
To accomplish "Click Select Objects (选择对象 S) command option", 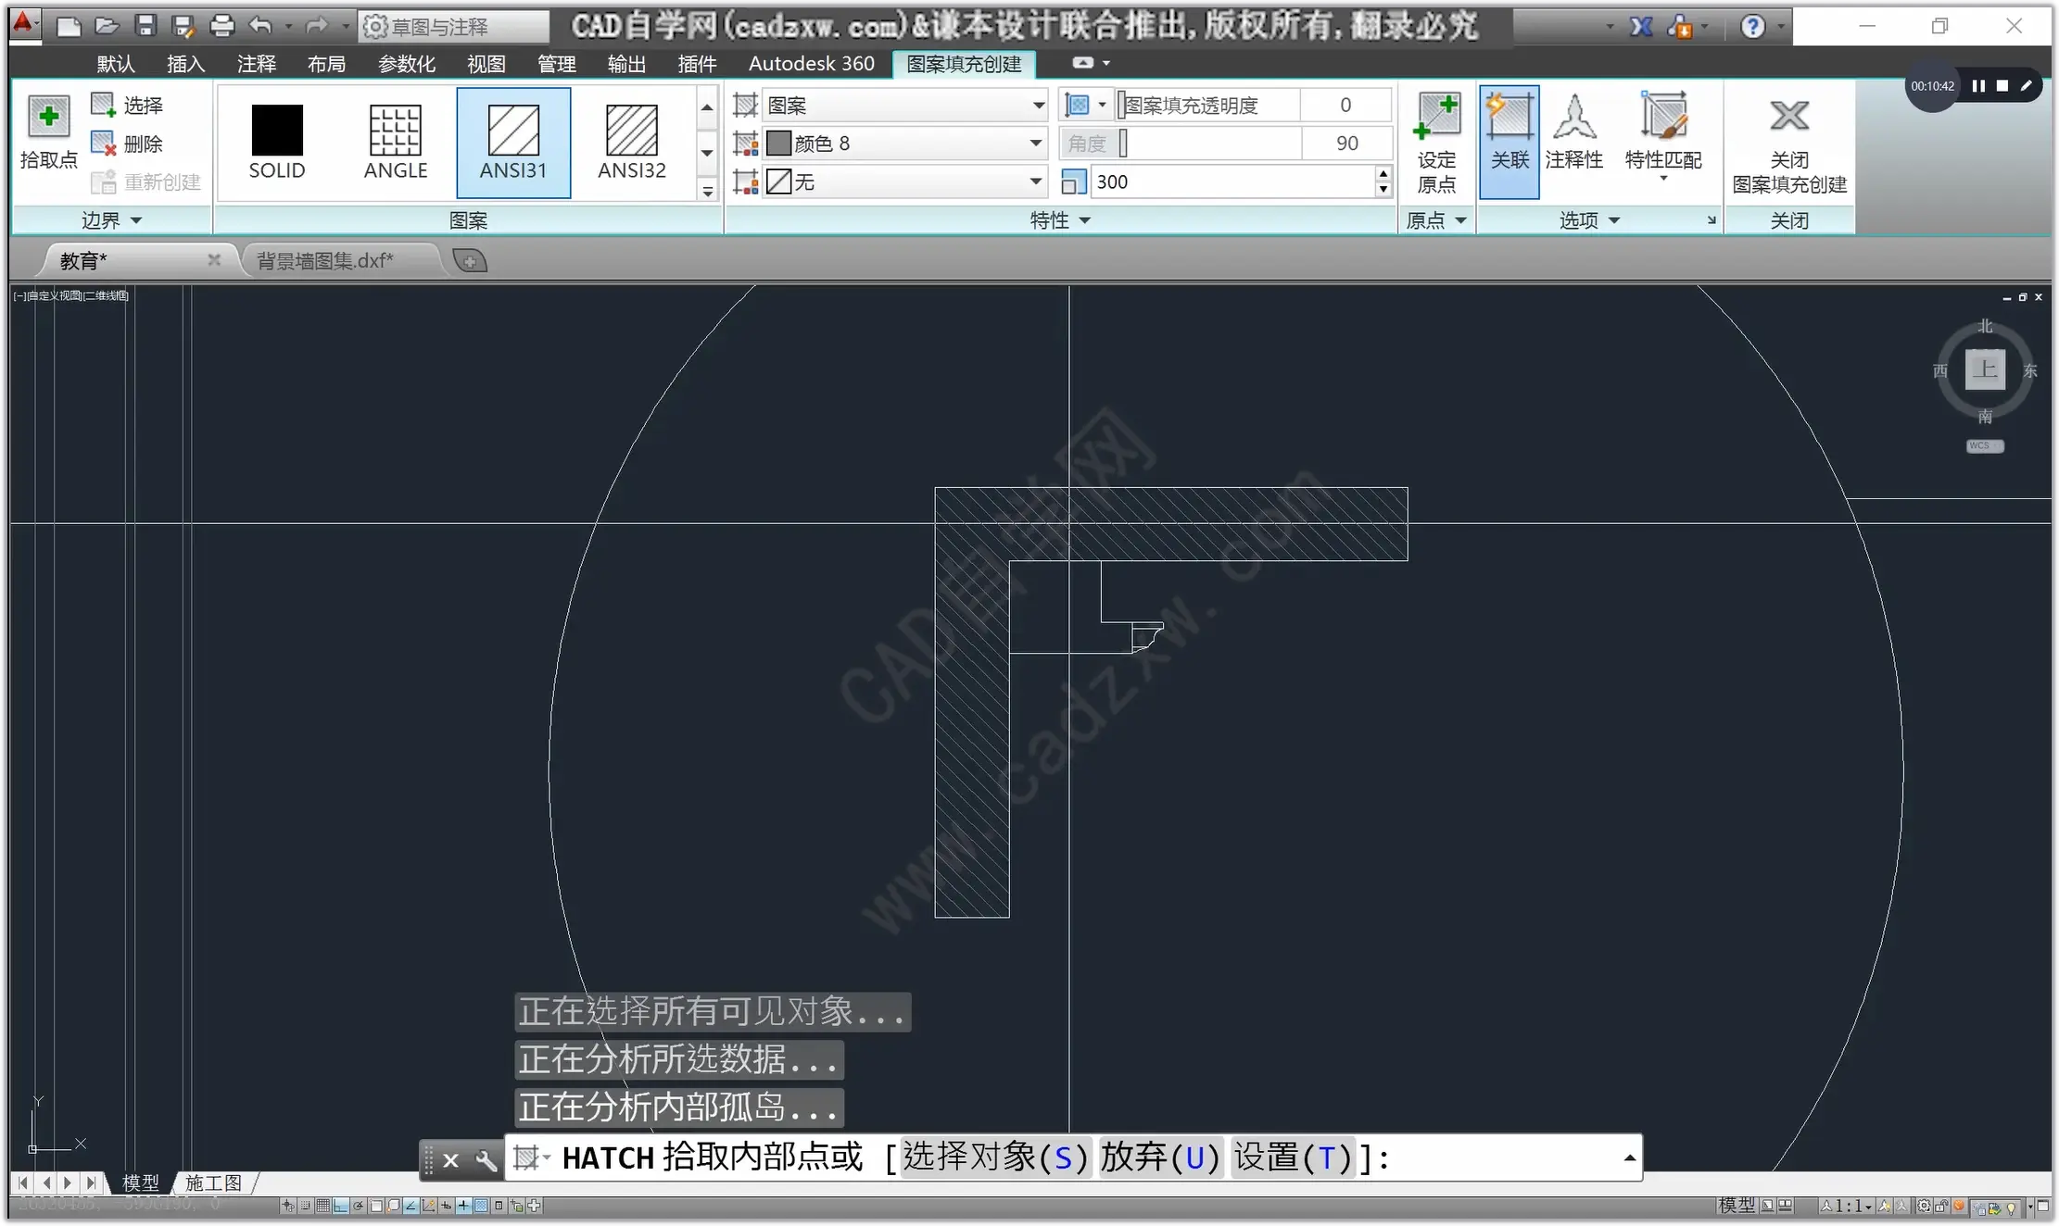I will (995, 1157).
